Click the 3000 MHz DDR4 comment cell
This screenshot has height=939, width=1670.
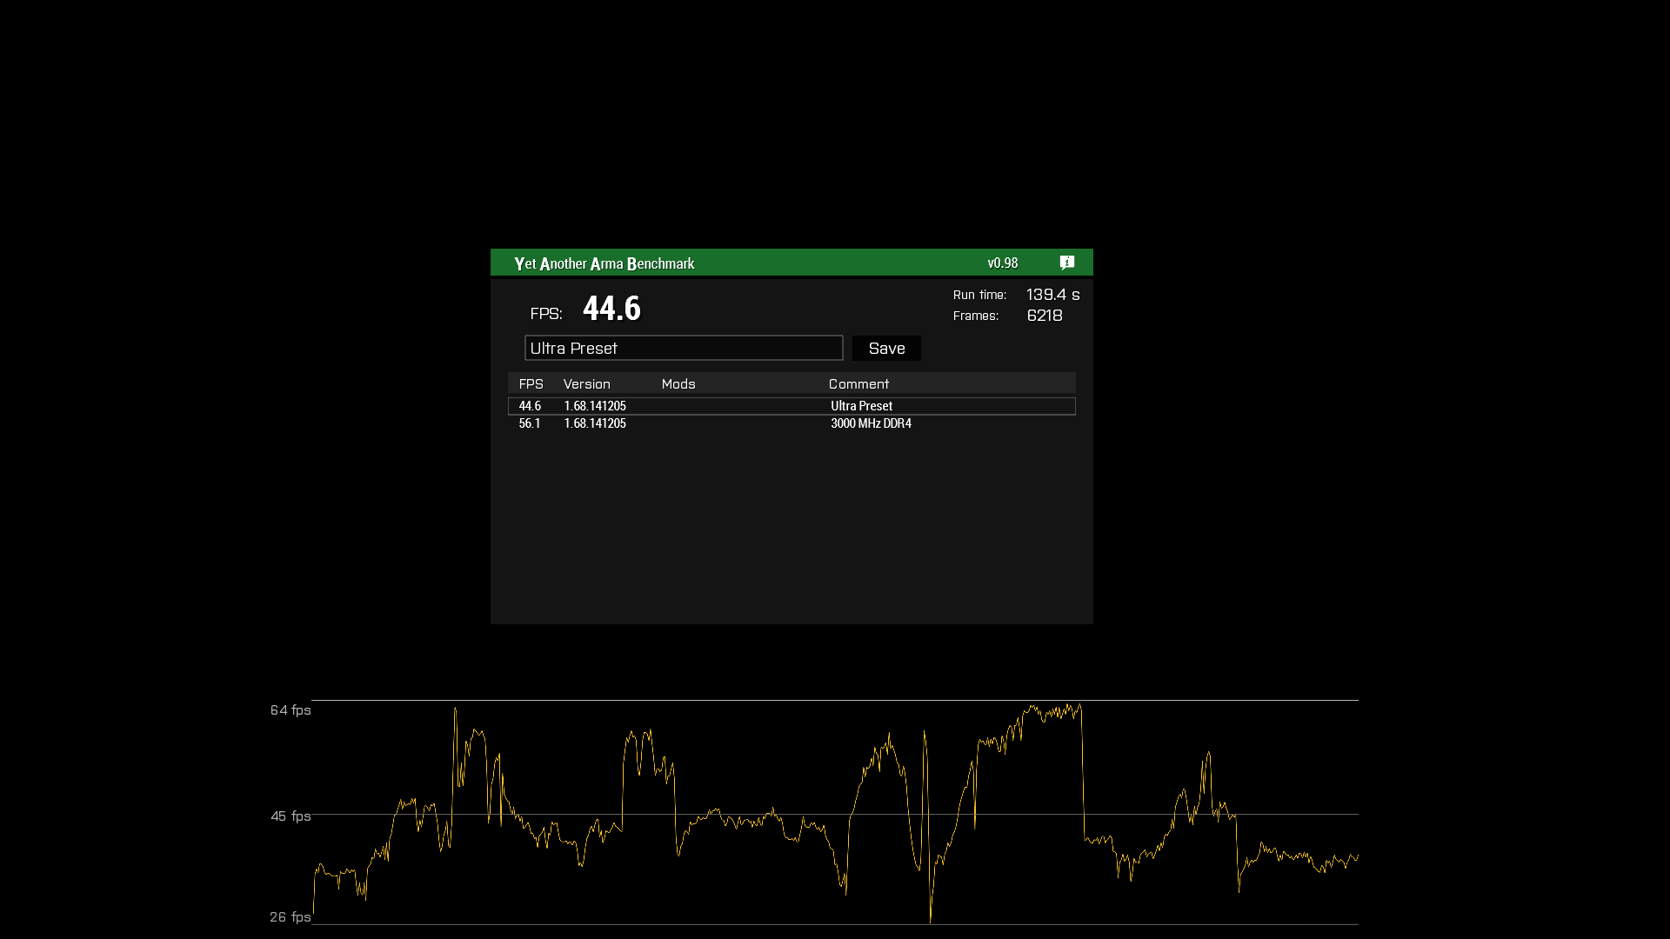(x=871, y=423)
